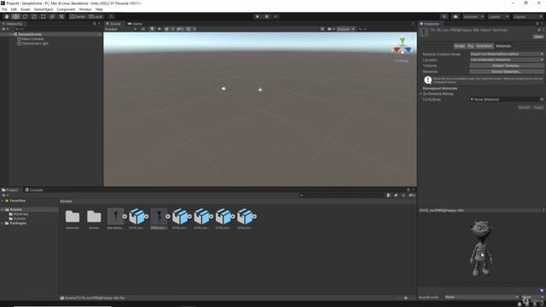Select the Scenes folder thumbnail

[x=94, y=217]
